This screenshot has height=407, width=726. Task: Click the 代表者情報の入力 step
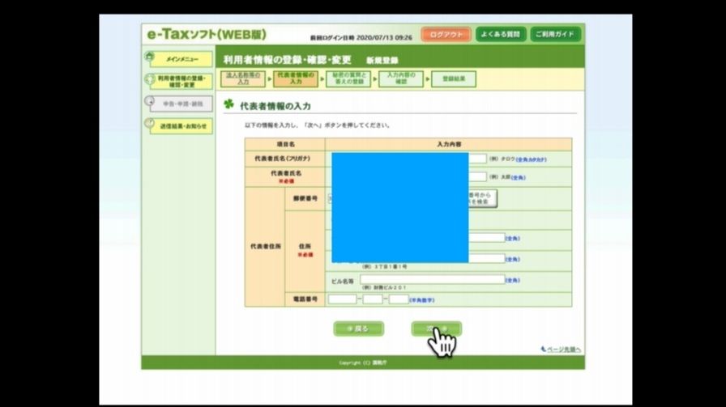295,78
